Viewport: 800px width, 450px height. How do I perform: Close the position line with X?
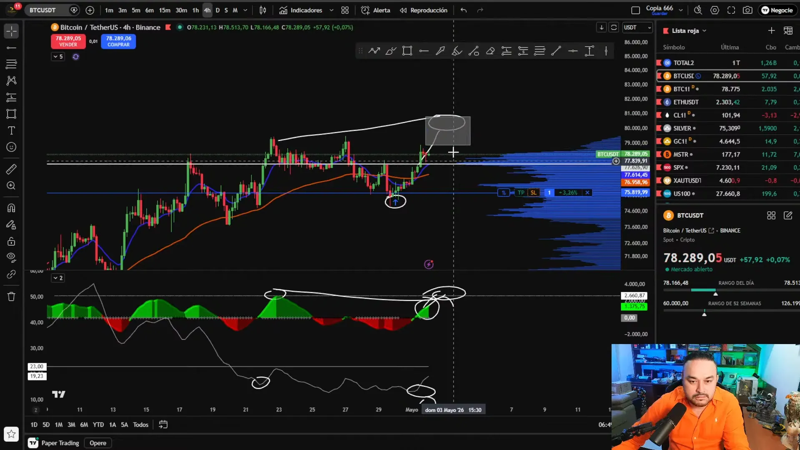587,193
